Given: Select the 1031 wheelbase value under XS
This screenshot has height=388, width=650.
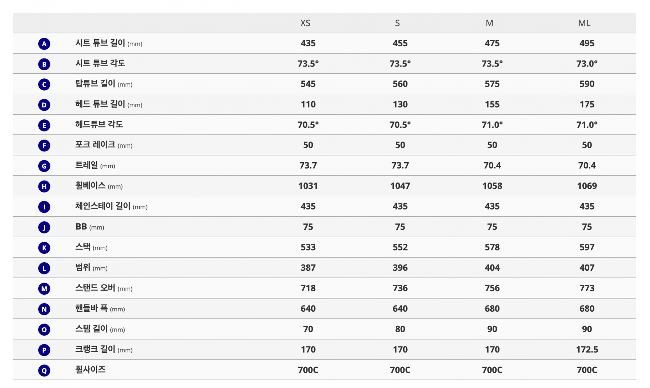Looking at the screenshot, I should [308, 186].
